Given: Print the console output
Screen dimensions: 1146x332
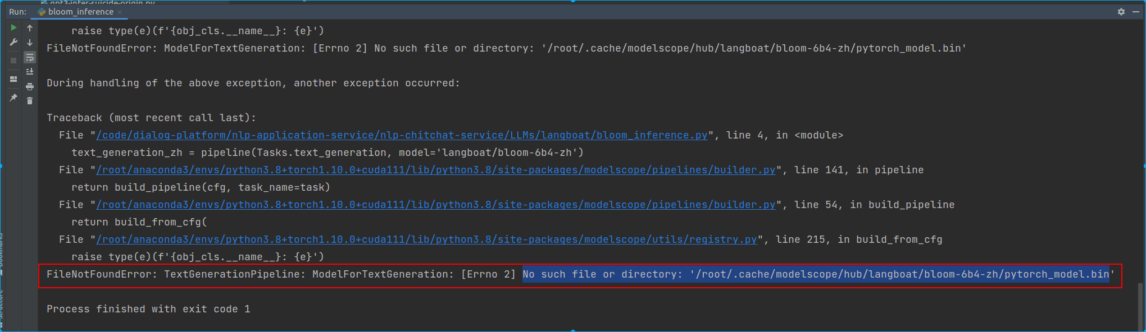Looking at the screenshot, I should click(x=30, y=86).
